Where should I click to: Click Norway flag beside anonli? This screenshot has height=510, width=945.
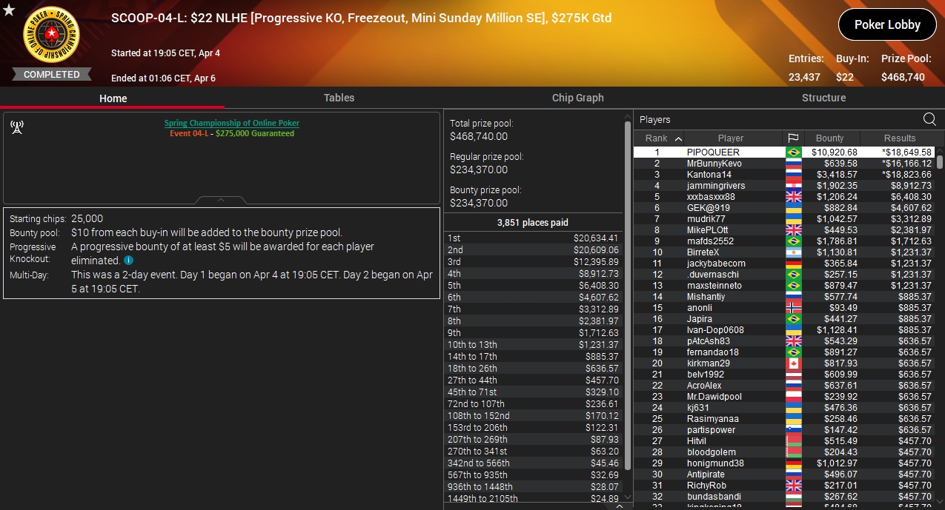click(x=794, y=307)
